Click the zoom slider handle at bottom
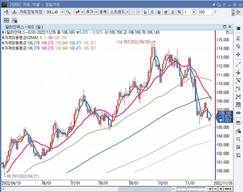This screenshot has height=192, width=243. pos(186,189)
